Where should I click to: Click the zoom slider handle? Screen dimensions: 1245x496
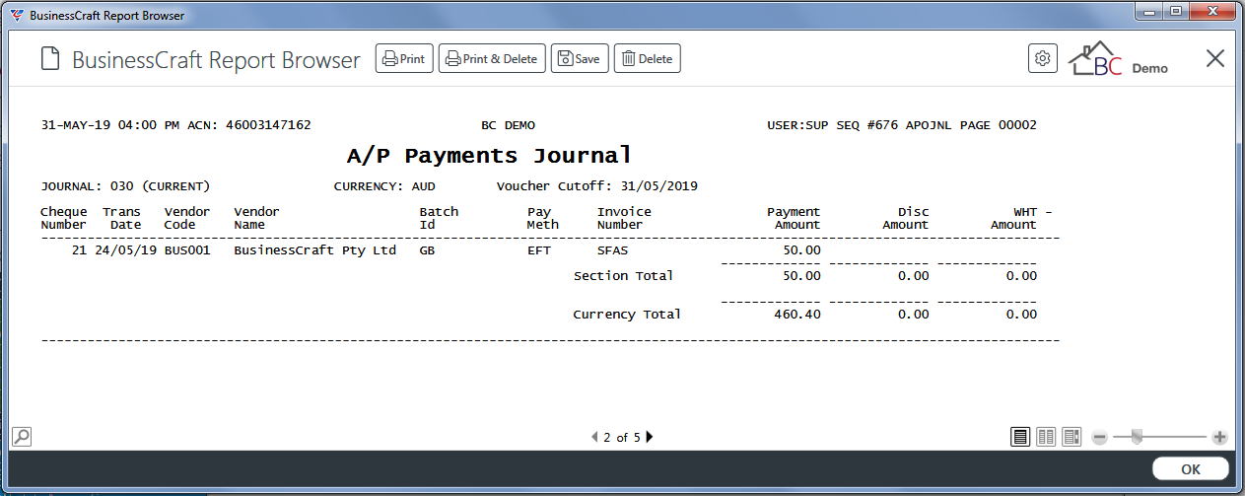pyautogui.click(x=1137, y=437)
